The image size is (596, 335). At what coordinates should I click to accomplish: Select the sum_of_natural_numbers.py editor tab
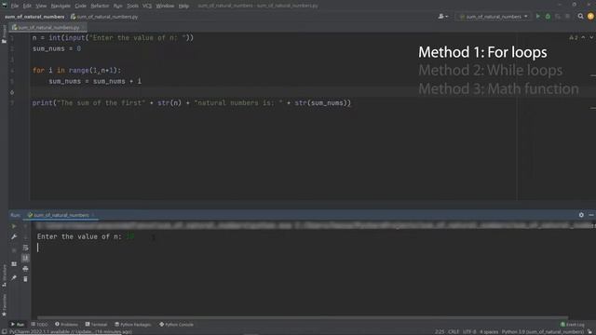tap(47, 27)
